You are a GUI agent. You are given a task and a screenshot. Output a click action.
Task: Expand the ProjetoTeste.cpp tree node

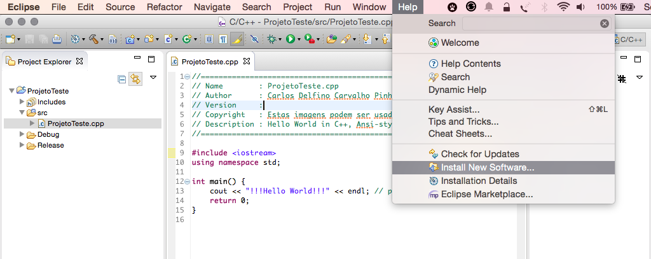[x=32, y=123]
